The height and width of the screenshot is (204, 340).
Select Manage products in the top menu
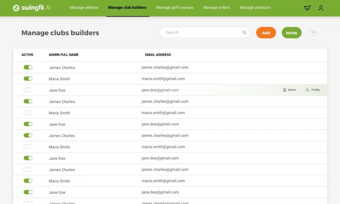point(255,8)
